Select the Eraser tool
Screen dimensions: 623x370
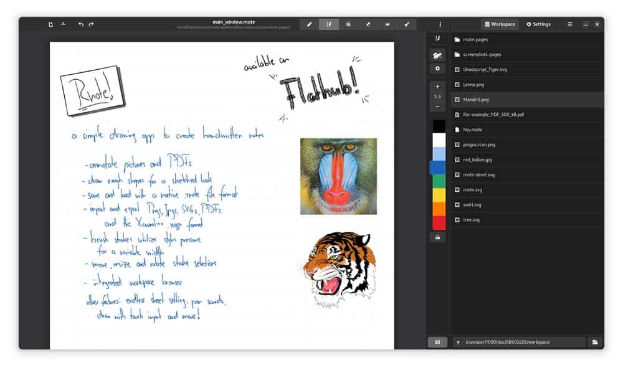368,24
